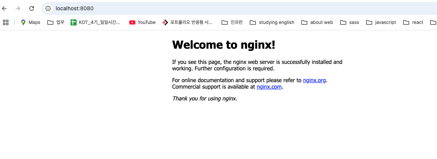The height and width of the screenshot is (159, 437).
Task: Go back using the browser back arrow
Action: (x=4, y=8)
